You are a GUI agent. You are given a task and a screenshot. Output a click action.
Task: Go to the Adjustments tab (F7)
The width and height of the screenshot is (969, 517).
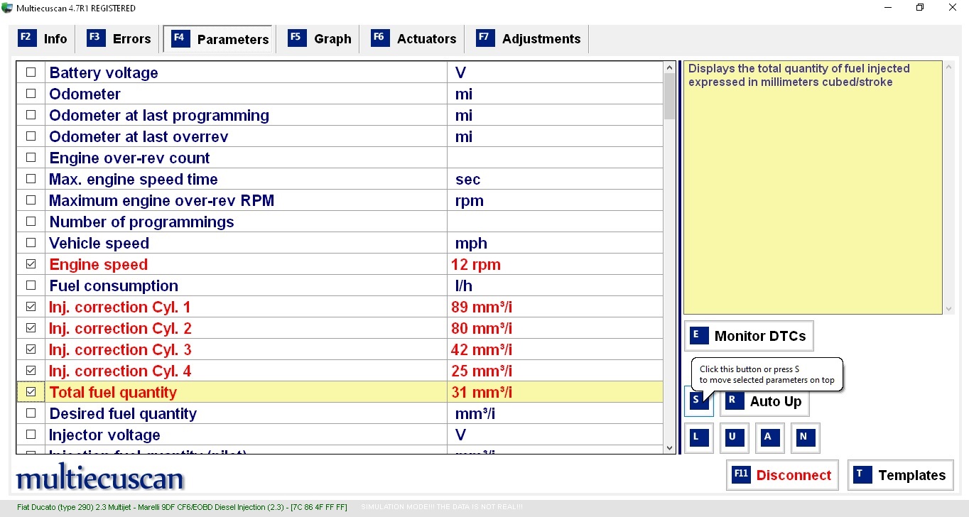(529, 39)
